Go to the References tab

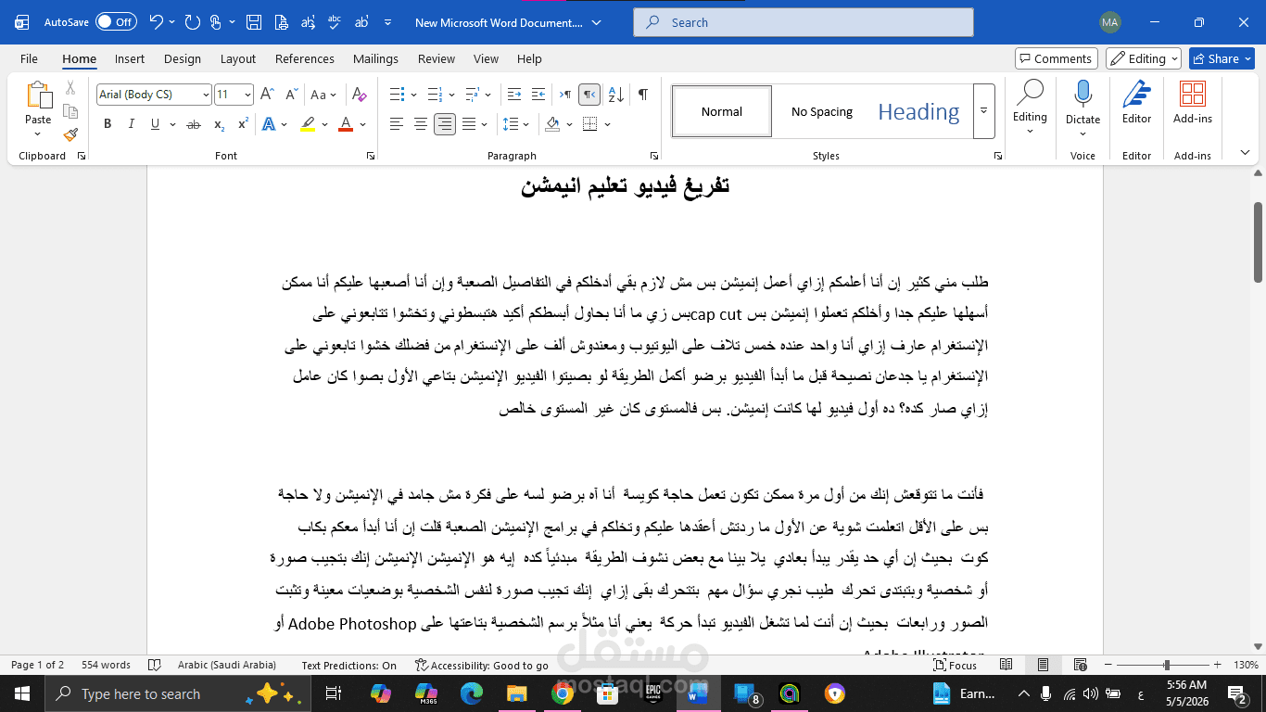pyautogui.click(x=305, y=58)
